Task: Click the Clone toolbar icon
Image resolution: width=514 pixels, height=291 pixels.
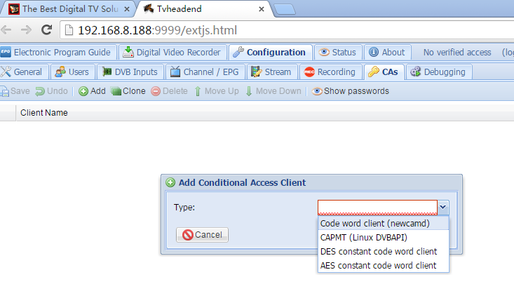Action: pyautogui.click(x=116, y=91)
